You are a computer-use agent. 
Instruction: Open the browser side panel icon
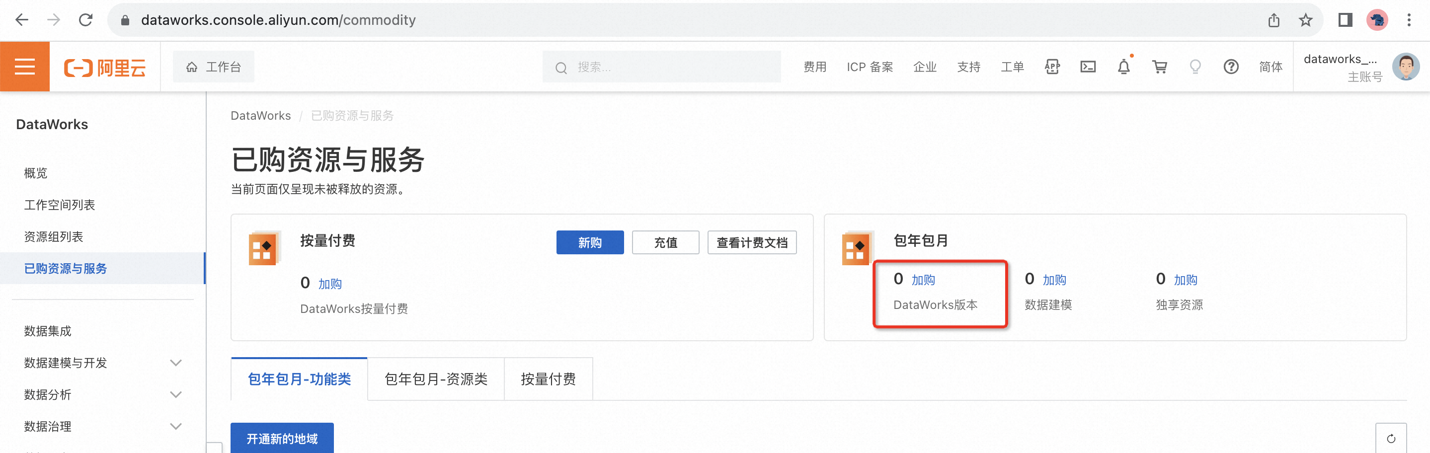tap(1345, 20)
